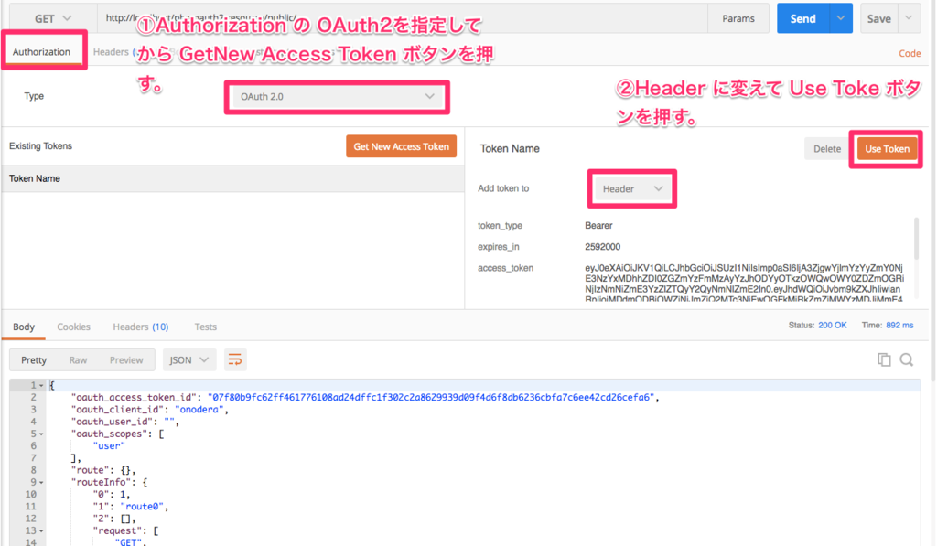Open the request Headers tab
The image size is (937, 546).
(x=111, y=52)
